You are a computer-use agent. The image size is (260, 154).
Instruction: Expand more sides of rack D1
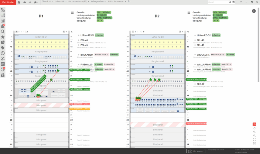point(27,32)
